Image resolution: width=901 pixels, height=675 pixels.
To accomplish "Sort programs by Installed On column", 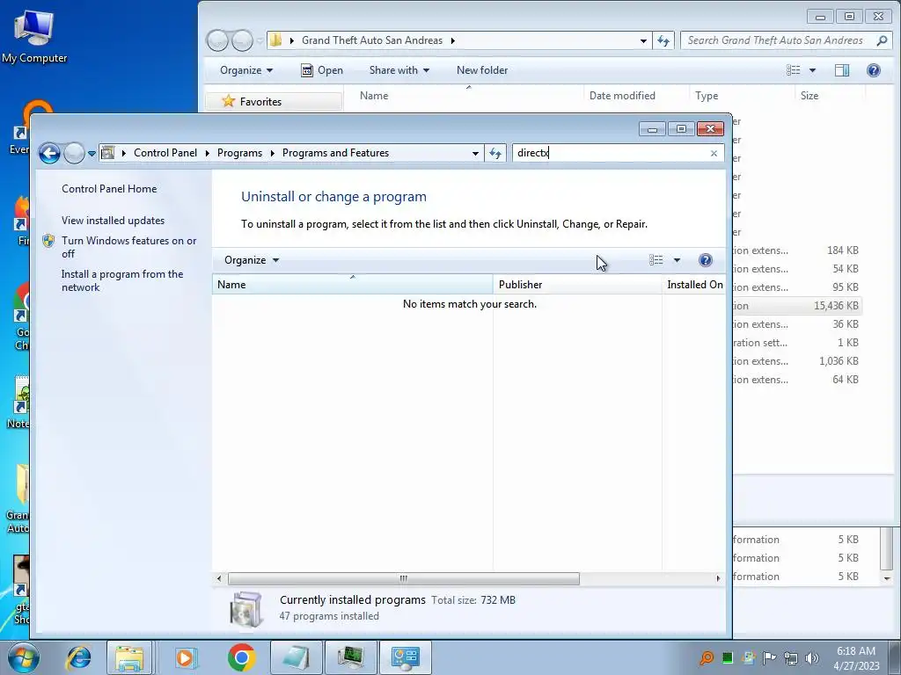I will click(x=693, y=285).
